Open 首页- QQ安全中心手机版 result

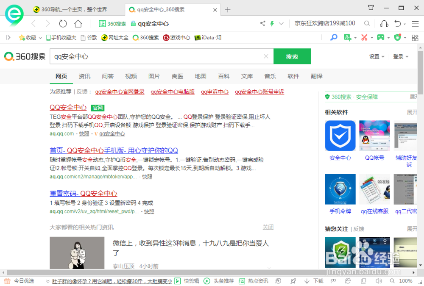pos(114,150)
